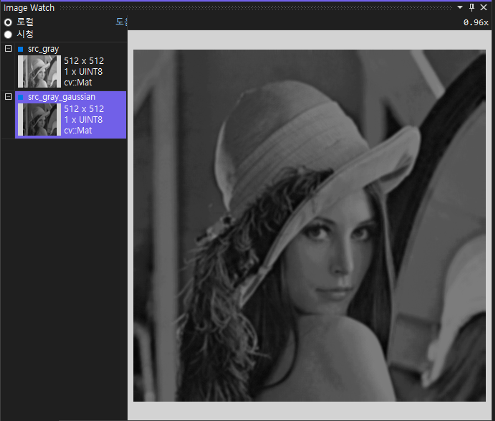Collapse the src_gray entry
Viewport: 495px width, 421px height.
[8, 49]
